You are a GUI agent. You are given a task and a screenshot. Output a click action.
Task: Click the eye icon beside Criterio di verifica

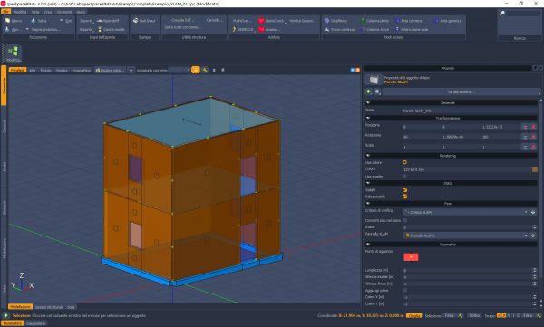[533, 212]
